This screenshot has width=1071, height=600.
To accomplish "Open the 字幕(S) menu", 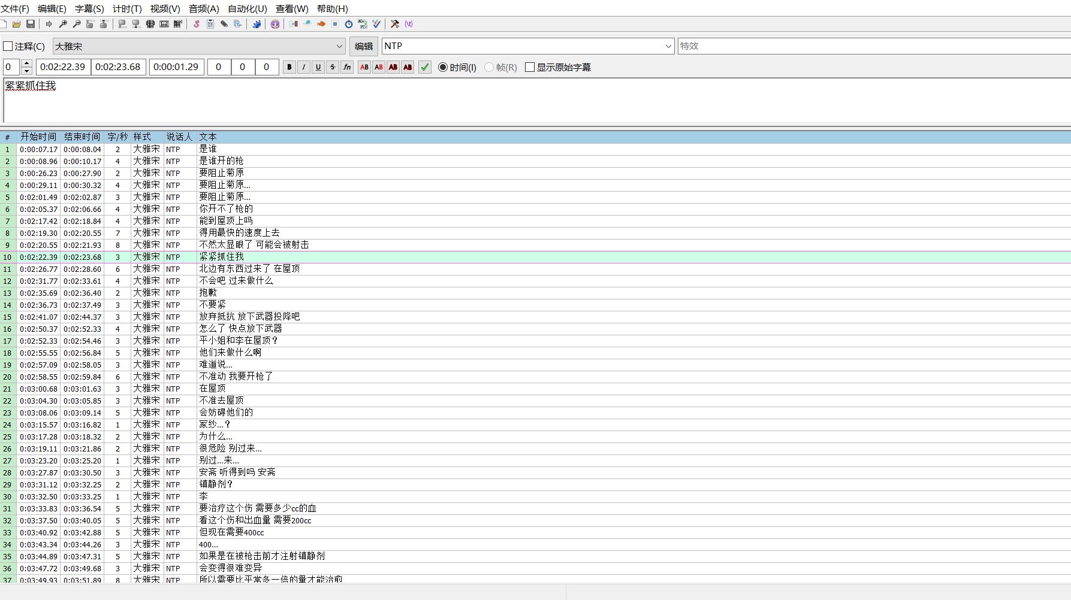I will click(89, 8).
